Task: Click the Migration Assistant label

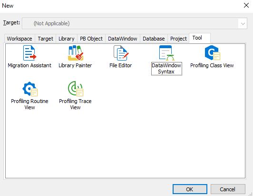Action: (29, 65)
